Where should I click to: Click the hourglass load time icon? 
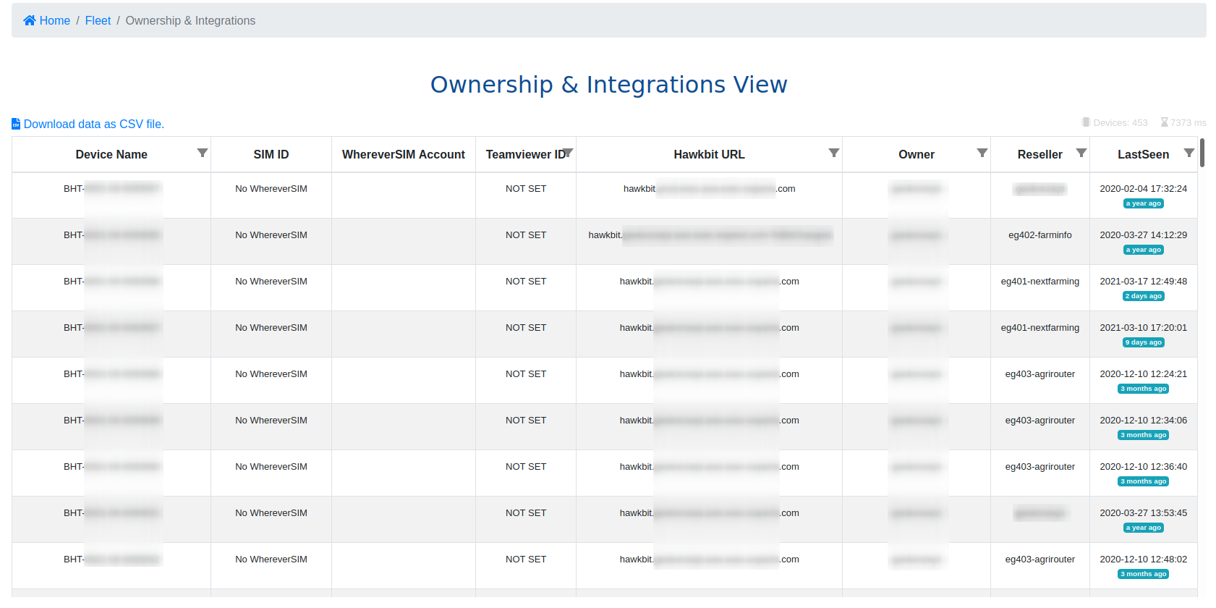pyautogui.click(x=1164, y=122)
